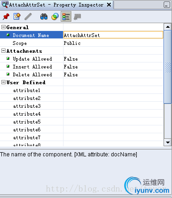Screen dimensions: 172x198
Task: Collapse the Attachments section
Action: pos(3,51)
